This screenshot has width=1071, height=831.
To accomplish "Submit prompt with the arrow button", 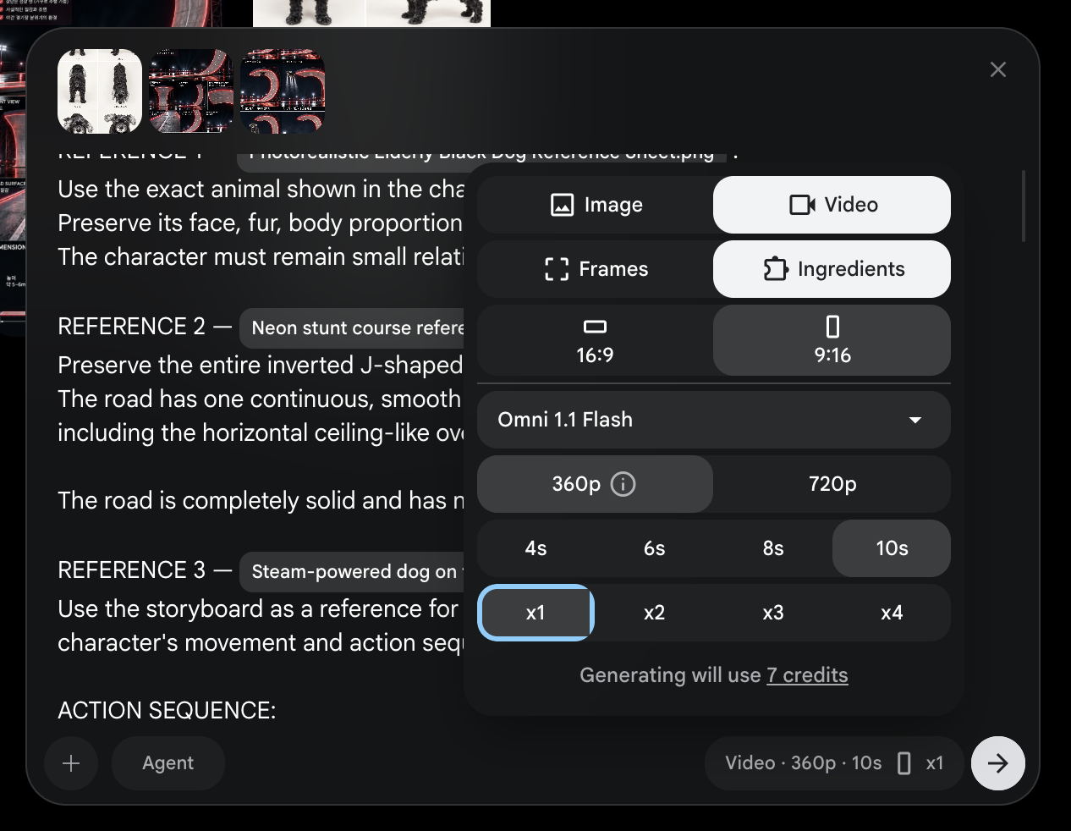I will pos(998,763).
